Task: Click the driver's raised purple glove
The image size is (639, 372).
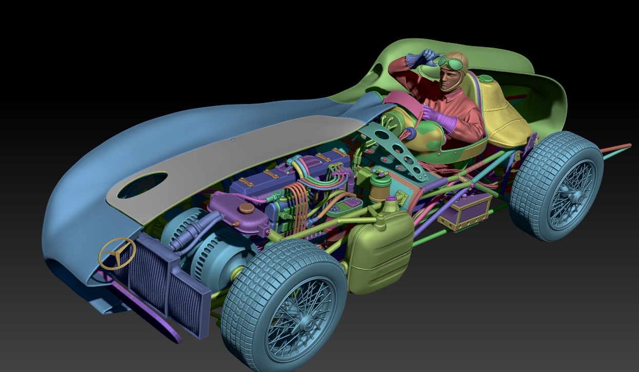Action: [x=417, y=59]
